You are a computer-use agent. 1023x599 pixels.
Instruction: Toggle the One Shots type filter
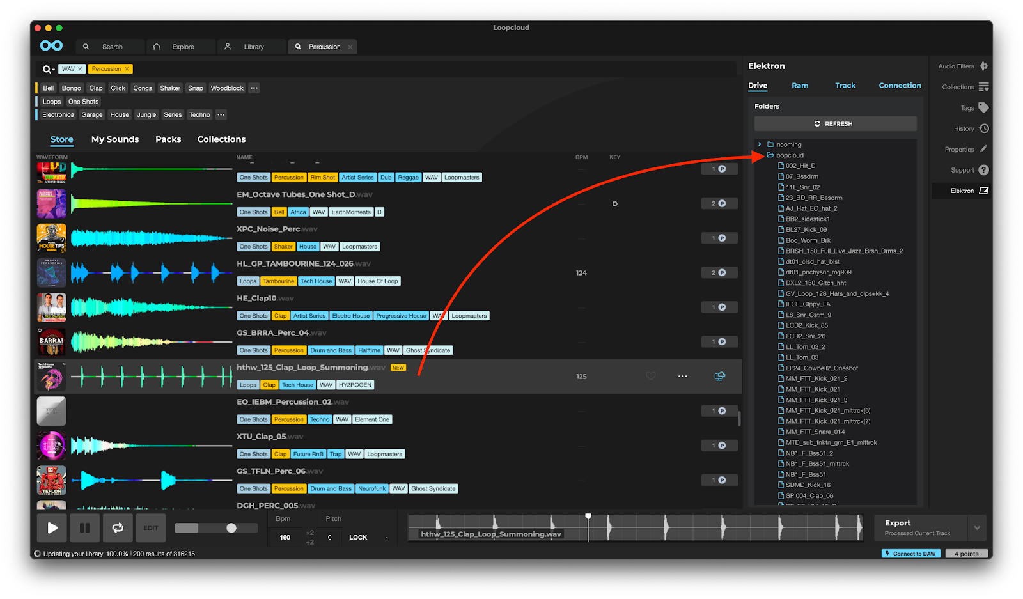84,102
